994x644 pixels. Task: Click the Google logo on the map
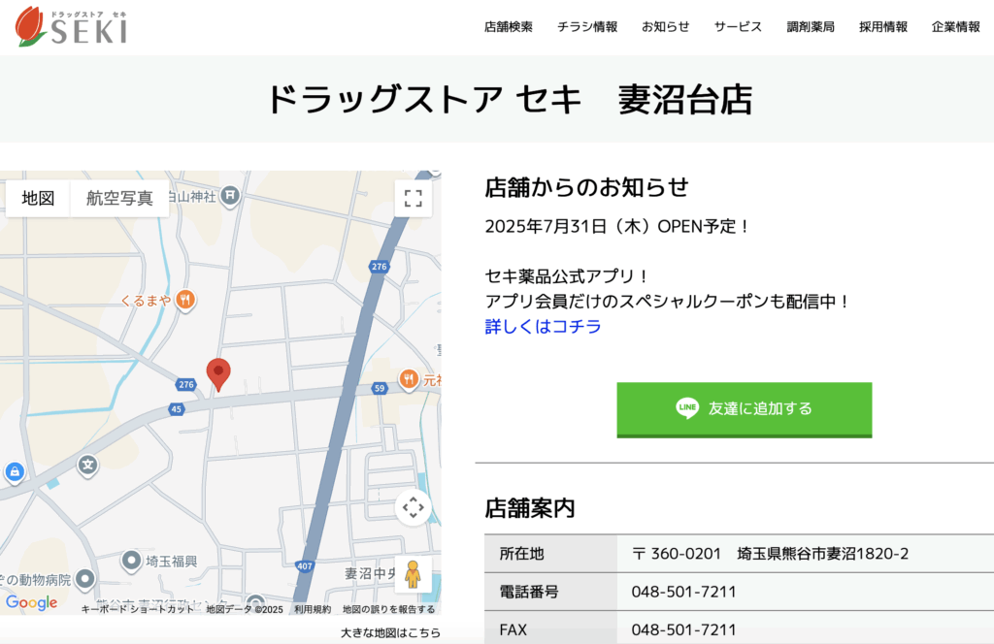[x=32, y=602]
